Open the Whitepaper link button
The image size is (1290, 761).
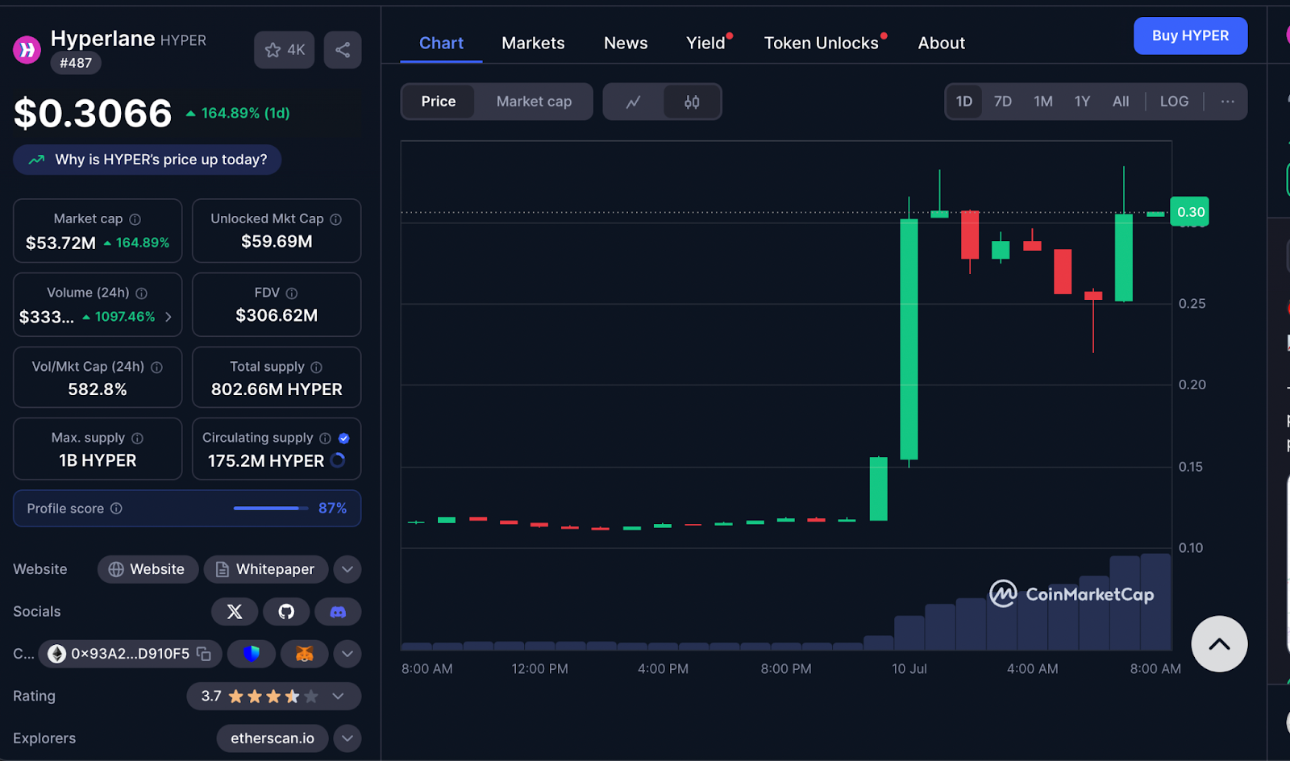tap(265, 569)
